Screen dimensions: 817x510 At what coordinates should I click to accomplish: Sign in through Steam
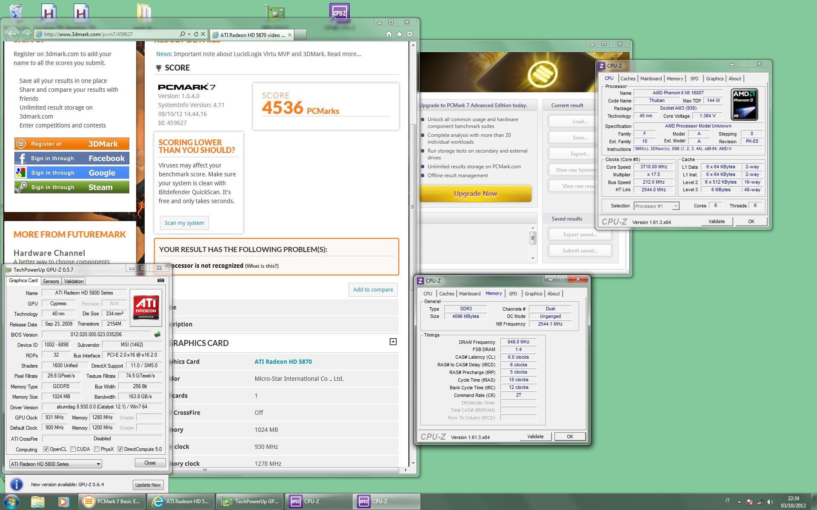[72, 187]
